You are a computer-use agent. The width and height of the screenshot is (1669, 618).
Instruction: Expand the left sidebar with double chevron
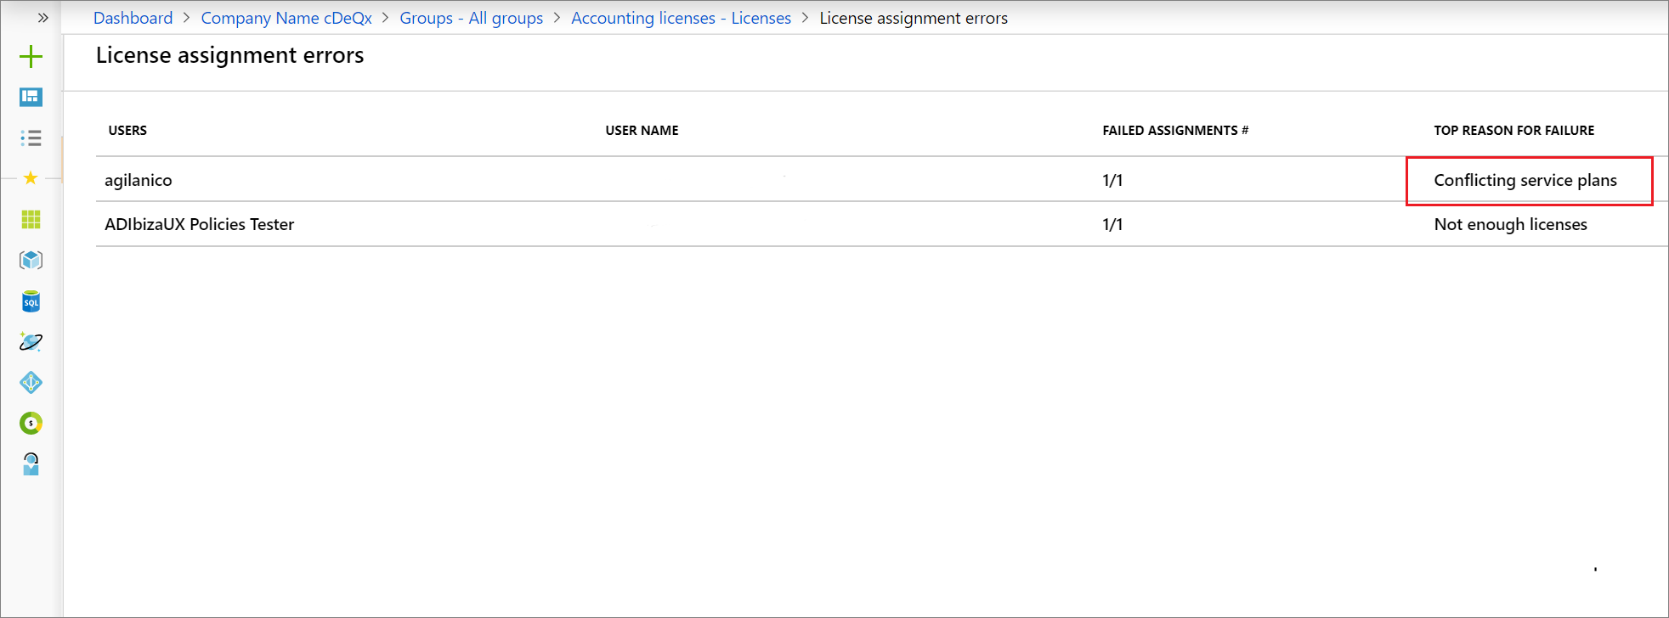click(43, 18)
